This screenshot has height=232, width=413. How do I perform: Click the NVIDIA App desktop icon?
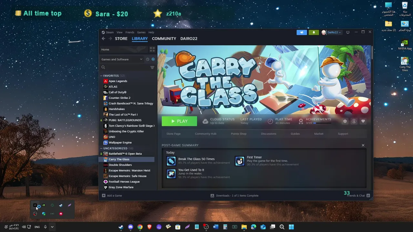tap(405, 44)
